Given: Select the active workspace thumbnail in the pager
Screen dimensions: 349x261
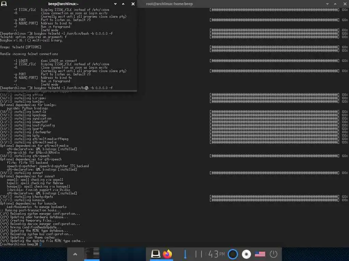Looking at the screenshot, I should point(92,254).
